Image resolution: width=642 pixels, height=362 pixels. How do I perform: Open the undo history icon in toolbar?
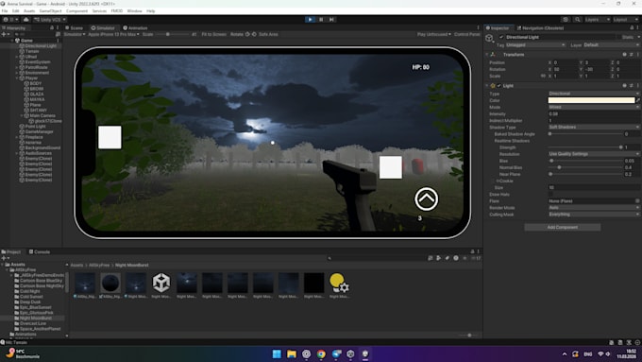566,19
